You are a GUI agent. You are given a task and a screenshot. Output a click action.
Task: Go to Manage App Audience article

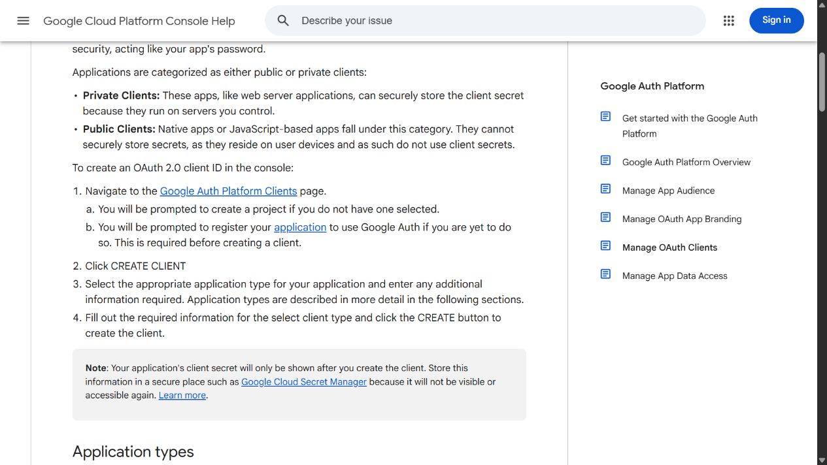[668, 191]
